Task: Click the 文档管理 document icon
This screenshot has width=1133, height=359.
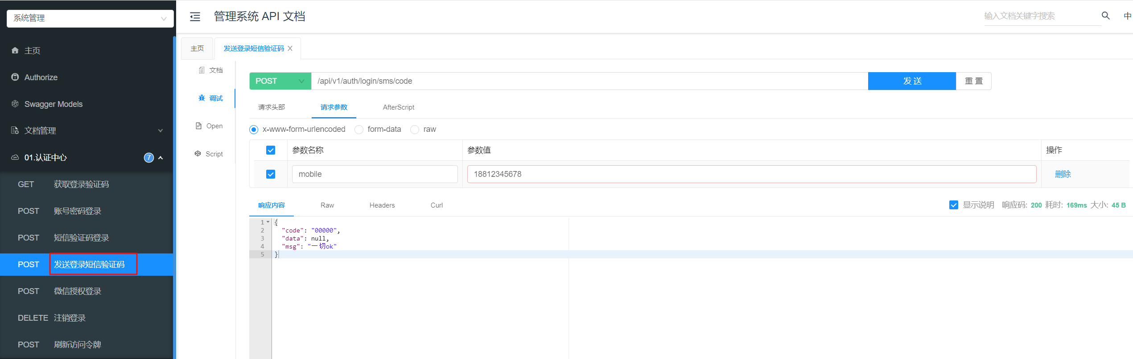Action: click(15, 131)
